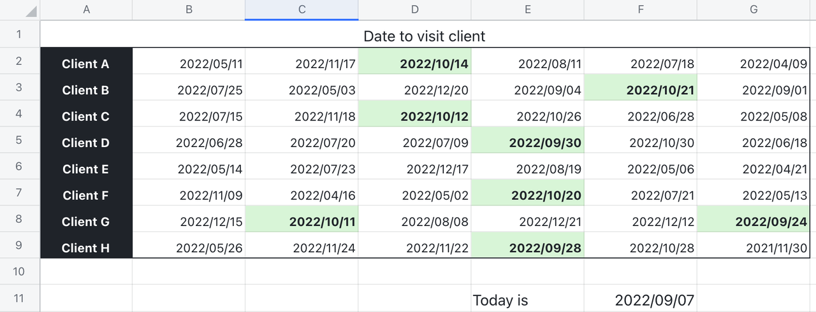Screen dimensions: 816x312
Task: Select highlighted date 2022/10/11
Action: coord(302,222)
